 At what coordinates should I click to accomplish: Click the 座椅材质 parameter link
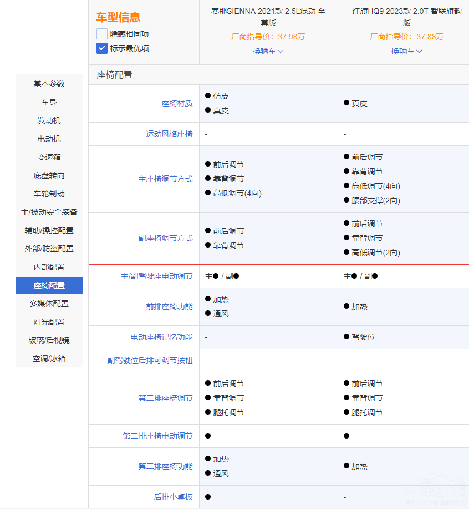(x=177, y=103)
